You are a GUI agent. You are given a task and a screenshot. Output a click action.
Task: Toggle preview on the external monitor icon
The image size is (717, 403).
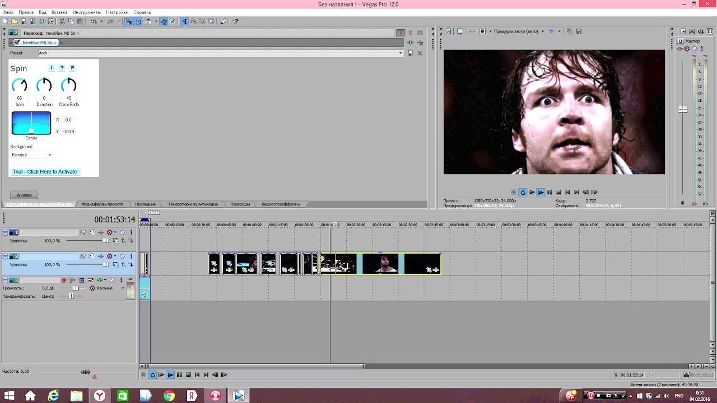coord(460,31)
